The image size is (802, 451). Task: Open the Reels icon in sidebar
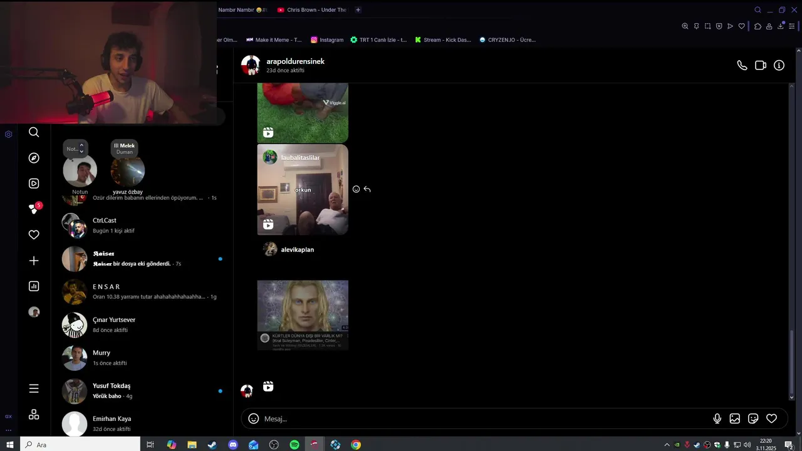34,184
